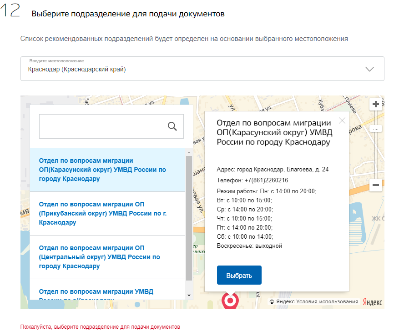
Task: Open the Условия использования link
Action: tap(327, 302)
